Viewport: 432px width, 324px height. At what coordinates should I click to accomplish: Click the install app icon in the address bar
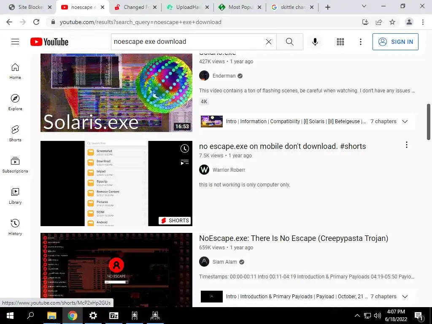click(x=365, y=22)
